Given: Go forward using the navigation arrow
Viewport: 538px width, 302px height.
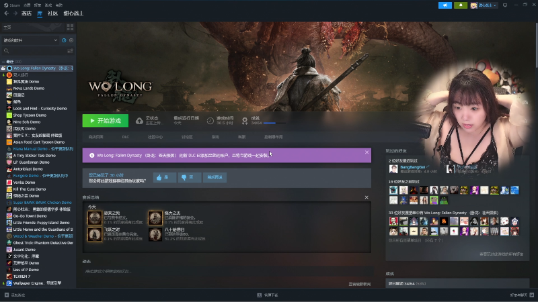Looking at the screenshot, I should click(15, 13).
